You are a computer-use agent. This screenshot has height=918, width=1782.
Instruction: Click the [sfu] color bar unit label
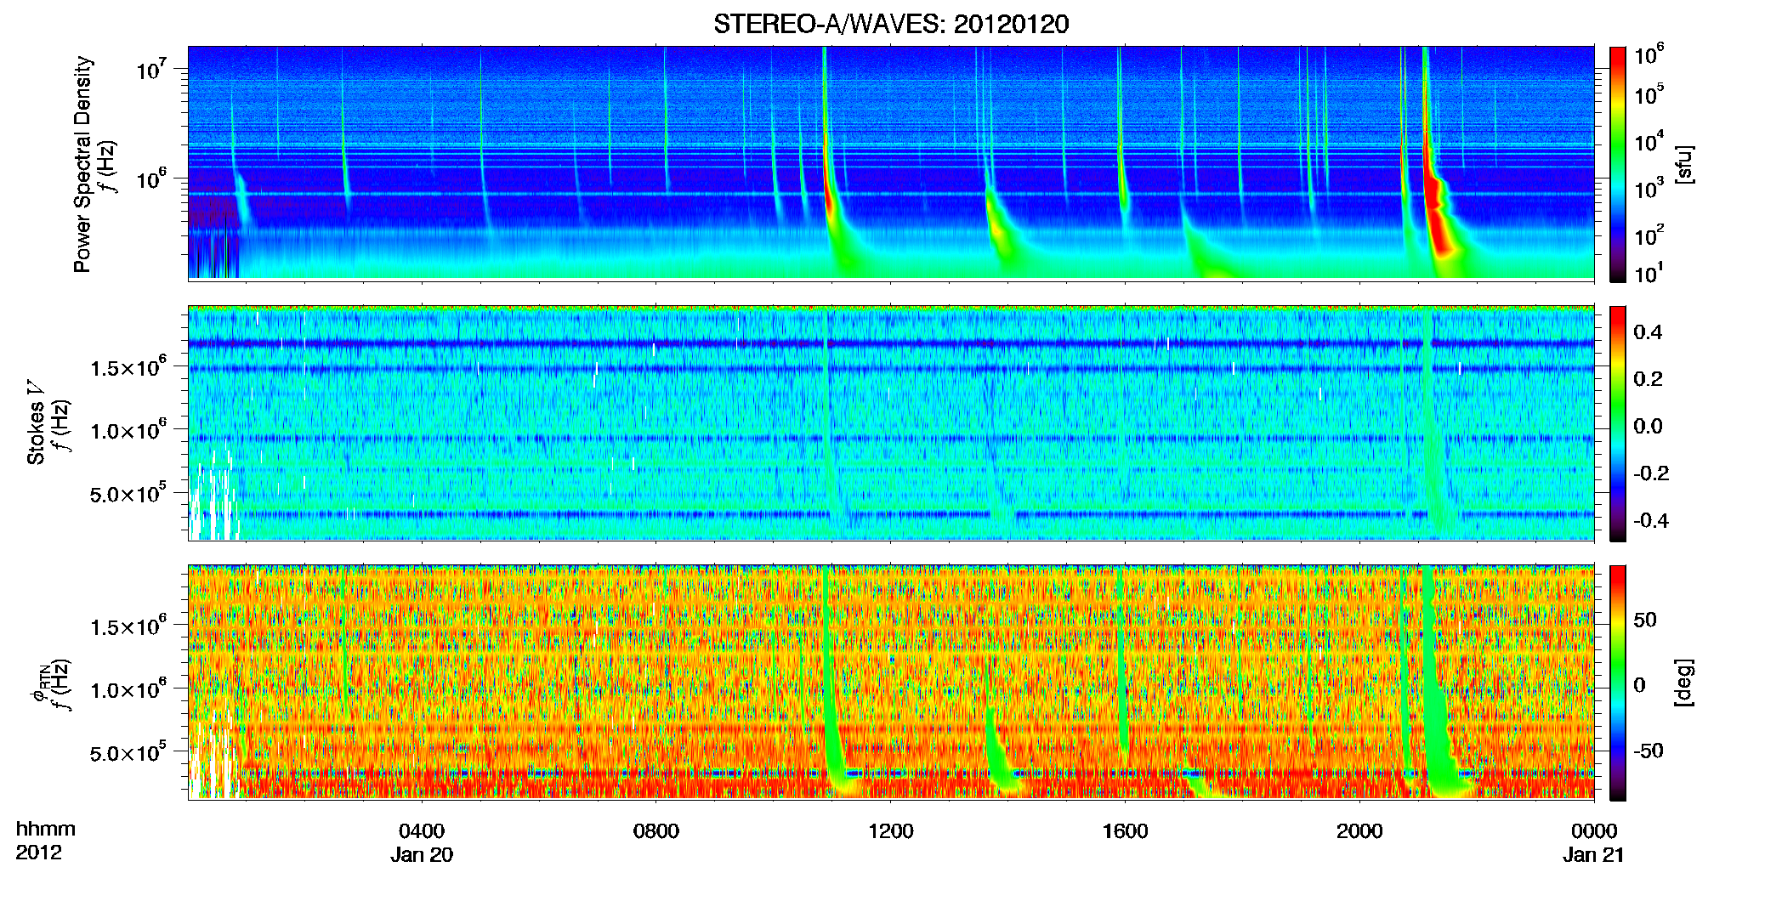click(x=1683, y=164)
